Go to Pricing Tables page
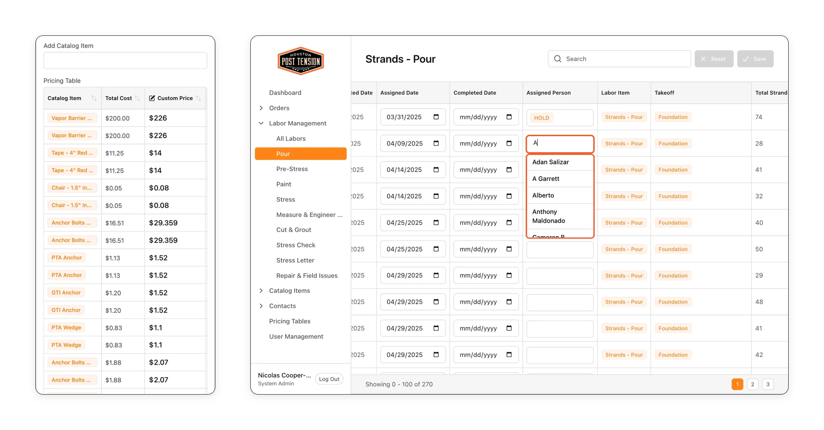 [x=290, y=321]
